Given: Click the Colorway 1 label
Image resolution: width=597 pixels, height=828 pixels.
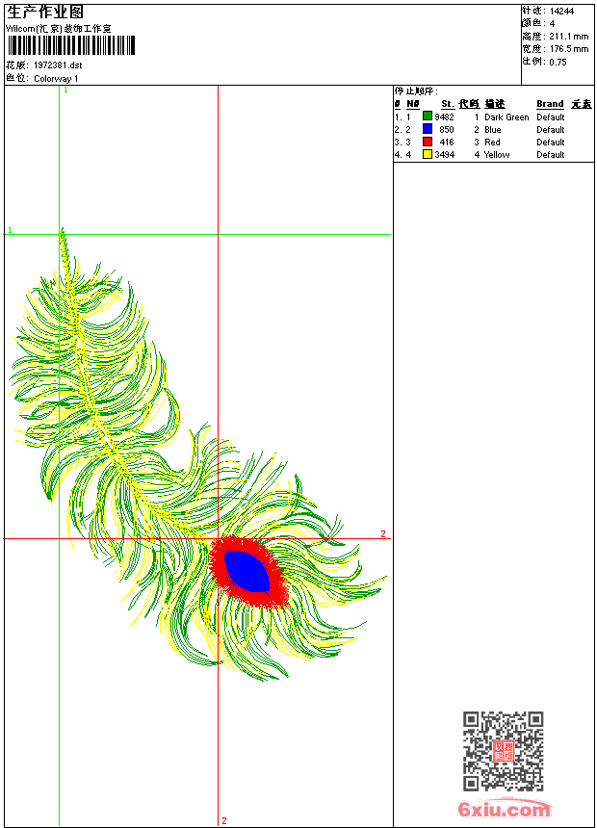Looking at the screenshot, I should [x=57, y=79].
